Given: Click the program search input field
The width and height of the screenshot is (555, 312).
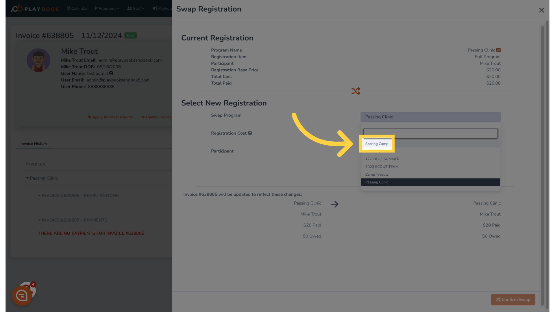Looking at the screenshot, I should (x=430, y=133).
